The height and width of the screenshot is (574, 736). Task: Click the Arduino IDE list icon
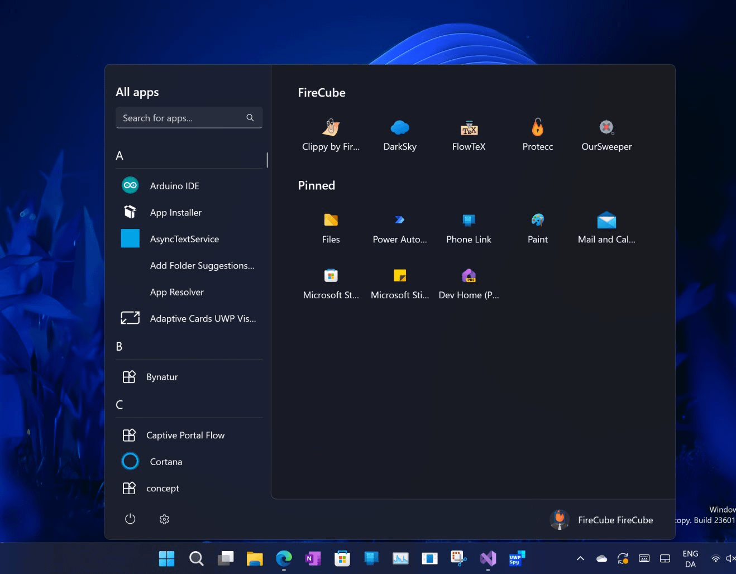(130, 185)
